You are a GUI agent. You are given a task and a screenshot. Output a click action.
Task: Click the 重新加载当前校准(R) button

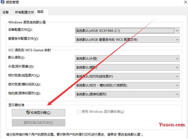tap(38, 123)
